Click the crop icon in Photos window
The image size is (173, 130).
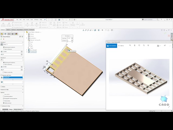click(148, 45)
